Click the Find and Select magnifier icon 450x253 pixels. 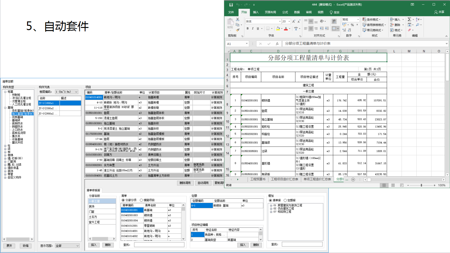click(x=417, y=25)
